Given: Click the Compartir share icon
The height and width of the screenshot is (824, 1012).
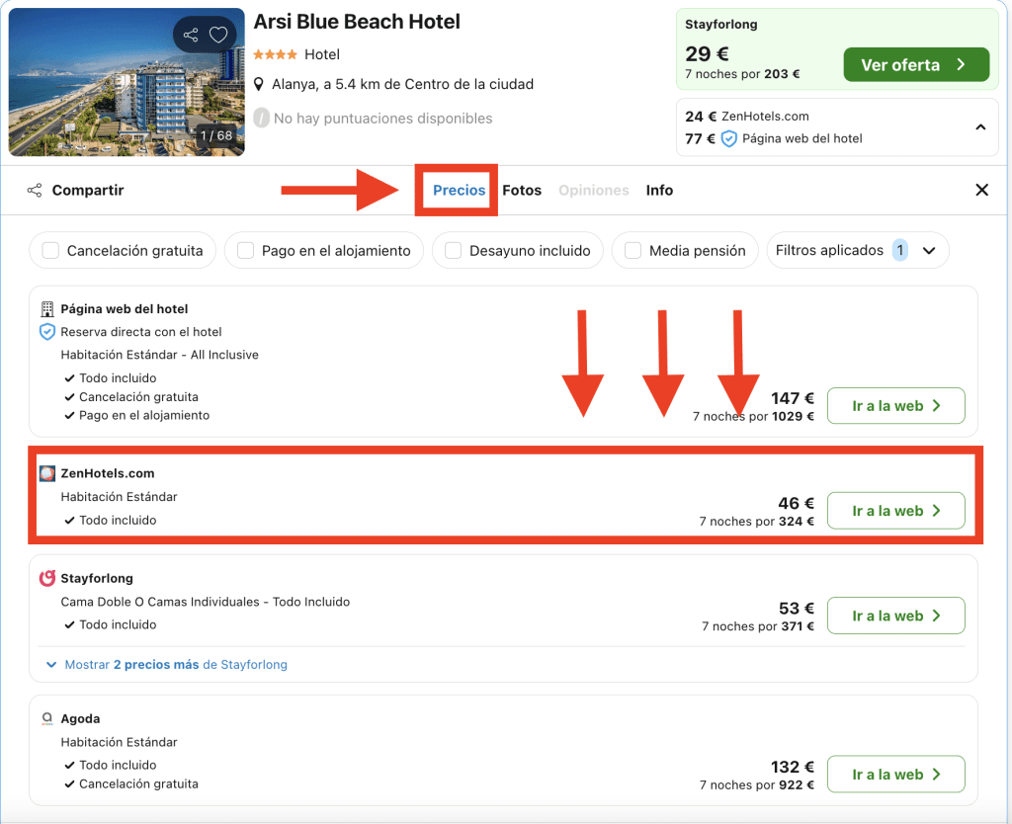Looking at the screenshot, I should click(35, 191).
